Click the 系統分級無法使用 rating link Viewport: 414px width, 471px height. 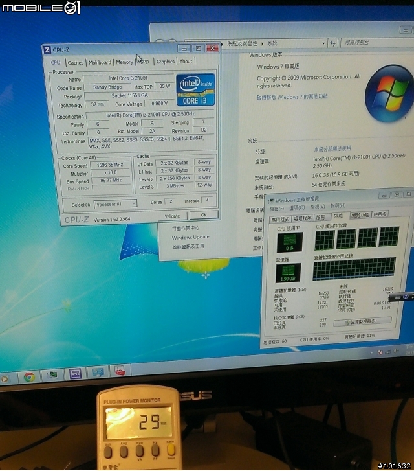[332, 148]
